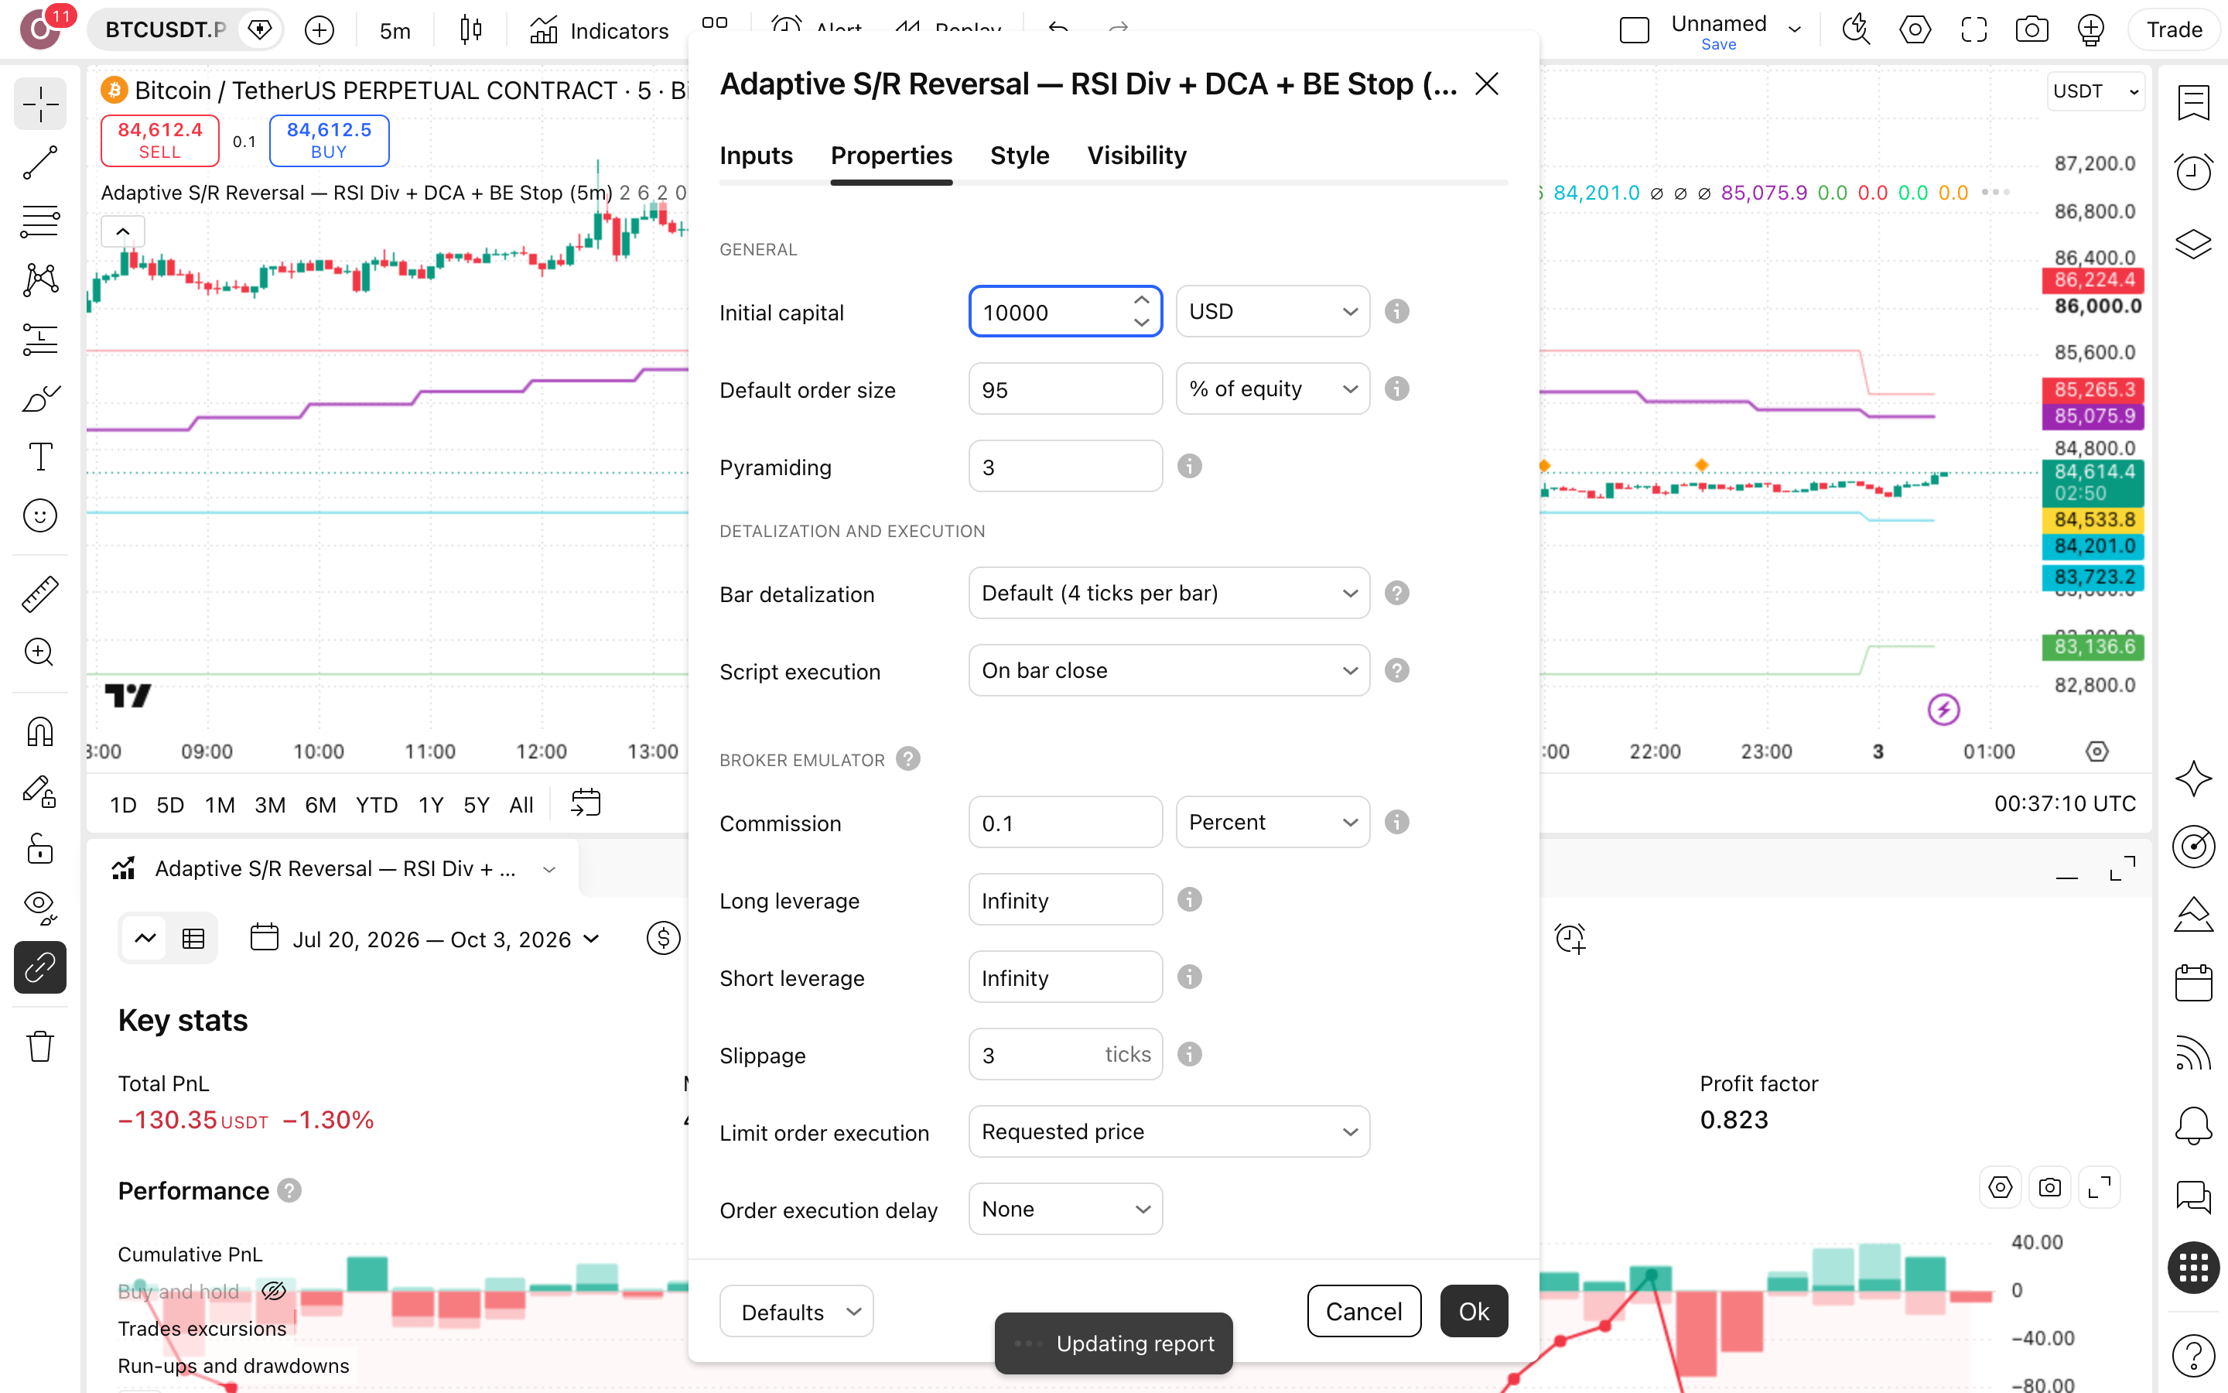Click the trash remove objects icon
The image size is (2228, 1393).
click(40, 1046)
